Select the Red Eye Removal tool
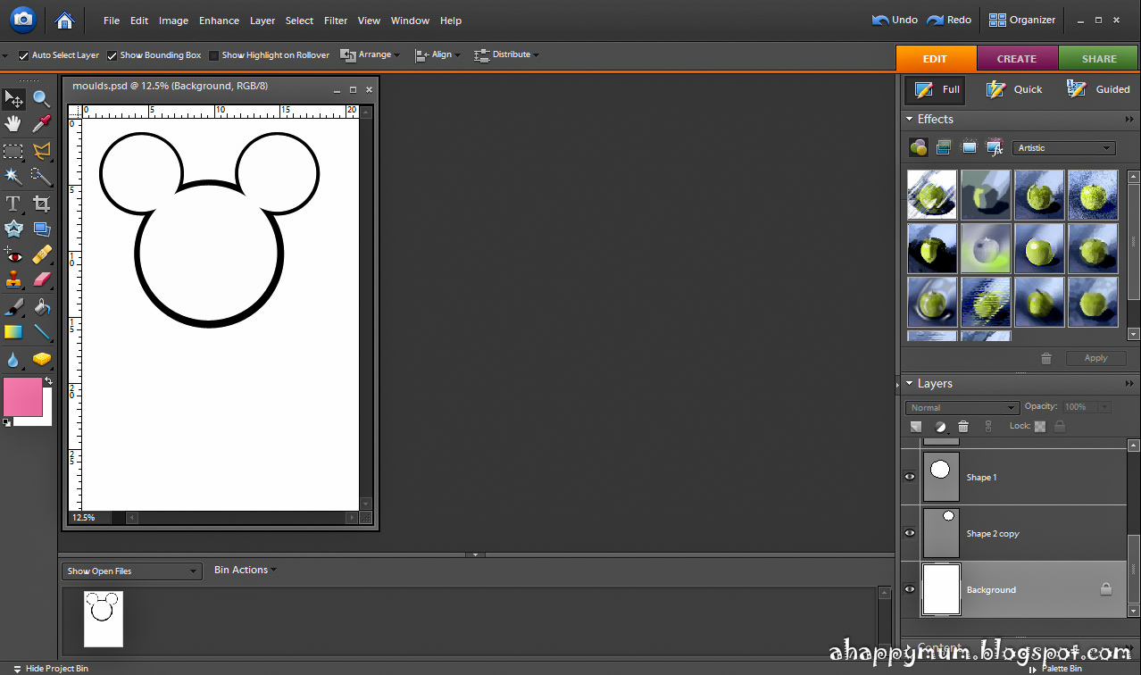The width and height of the screenshot is (1141, 675). pyautogui.click(x=13, y=255)
